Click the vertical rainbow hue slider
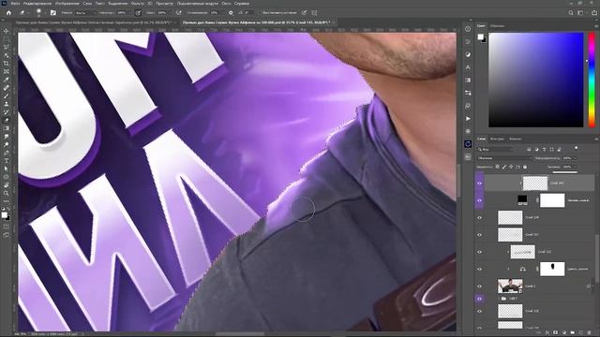Screen dimensions: 600x337 (x=592, y=80)
